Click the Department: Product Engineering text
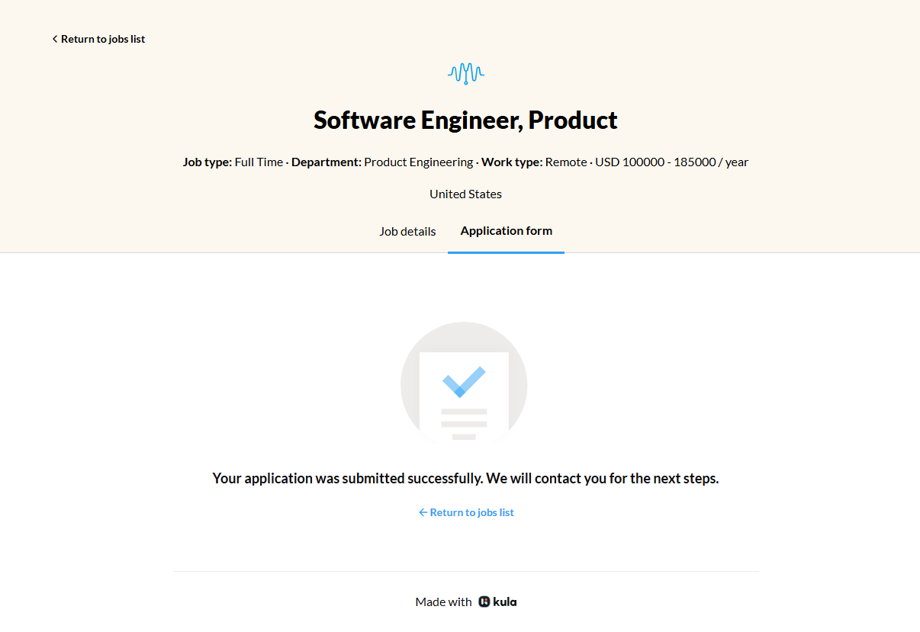This screenshot has height=632, width=920. pyautogui.click(x=382, y=162)
